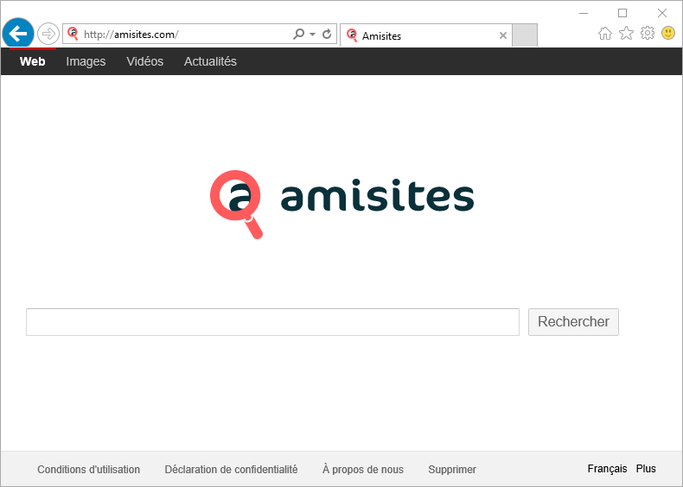683x487 pixels.
Task: Refresh the page using reload icon
Action: click(x=327, y=35)
